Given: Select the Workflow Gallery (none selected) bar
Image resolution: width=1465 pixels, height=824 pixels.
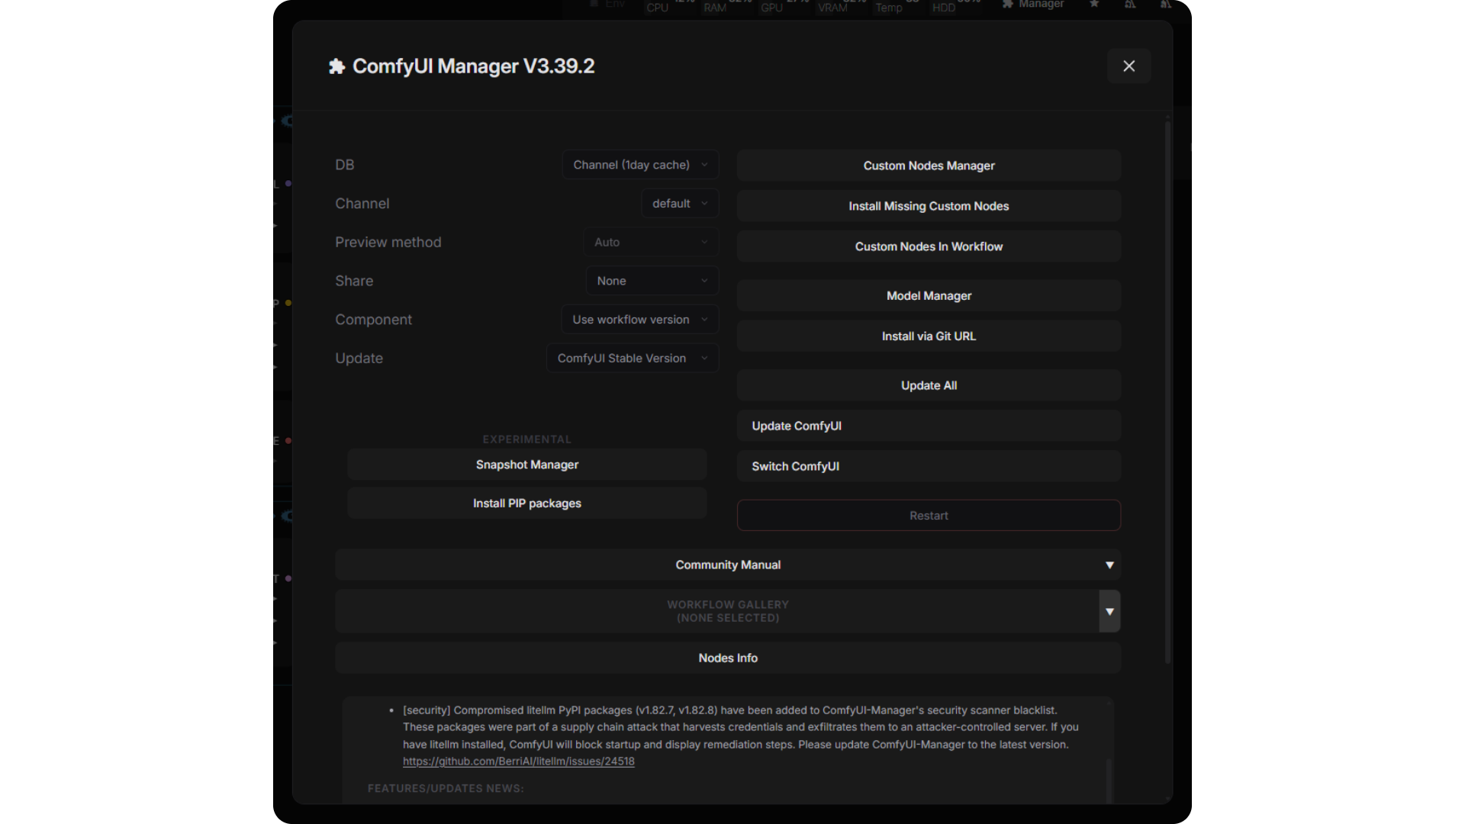Looking at the screenshot, I should click(x=717, y=611).
